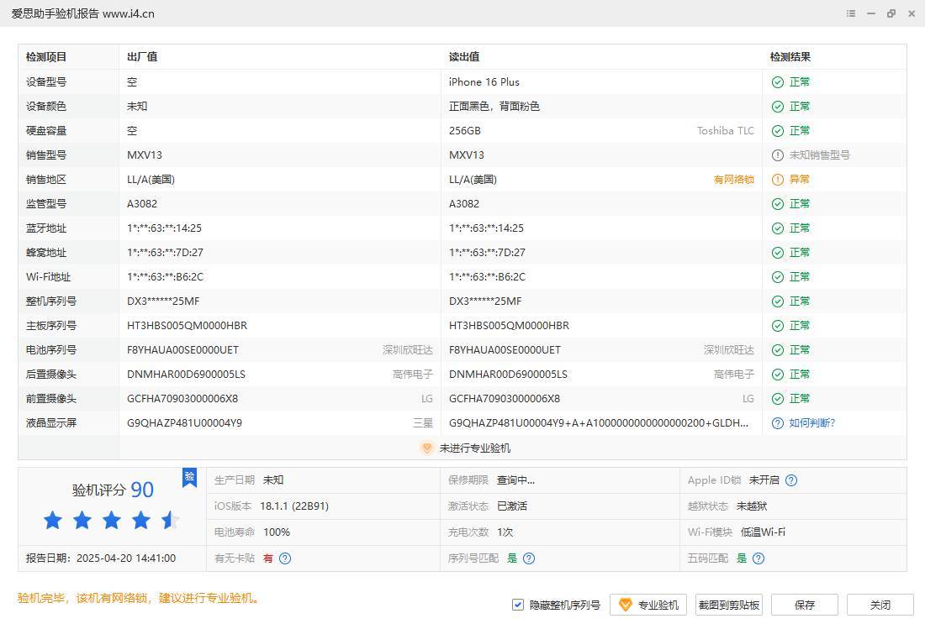Click the Wi-Fi地址 row status check icon

coord(778,277)
